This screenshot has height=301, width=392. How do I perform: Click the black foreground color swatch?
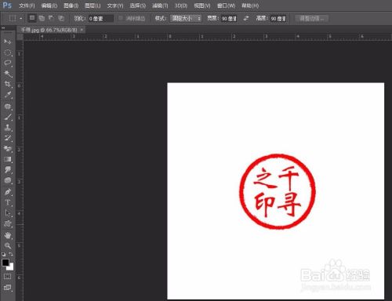click(x=5, y=262)
